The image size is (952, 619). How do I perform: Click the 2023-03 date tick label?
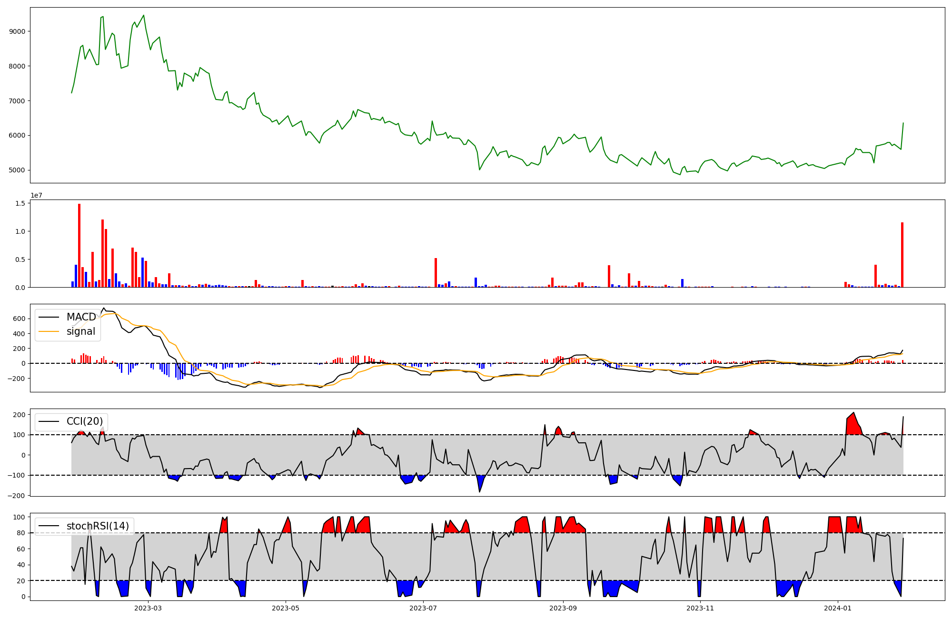[x=148, y=608]
